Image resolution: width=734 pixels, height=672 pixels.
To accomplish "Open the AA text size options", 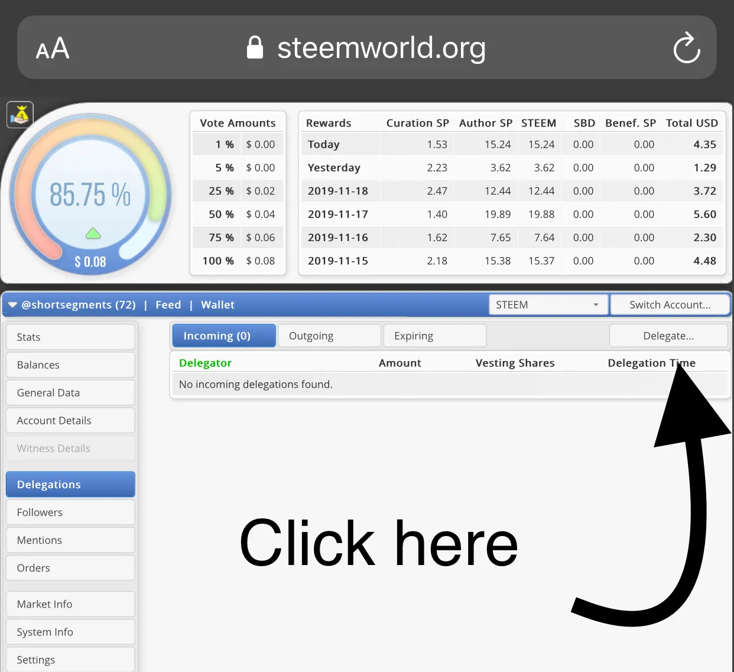I will coord(53,48).
